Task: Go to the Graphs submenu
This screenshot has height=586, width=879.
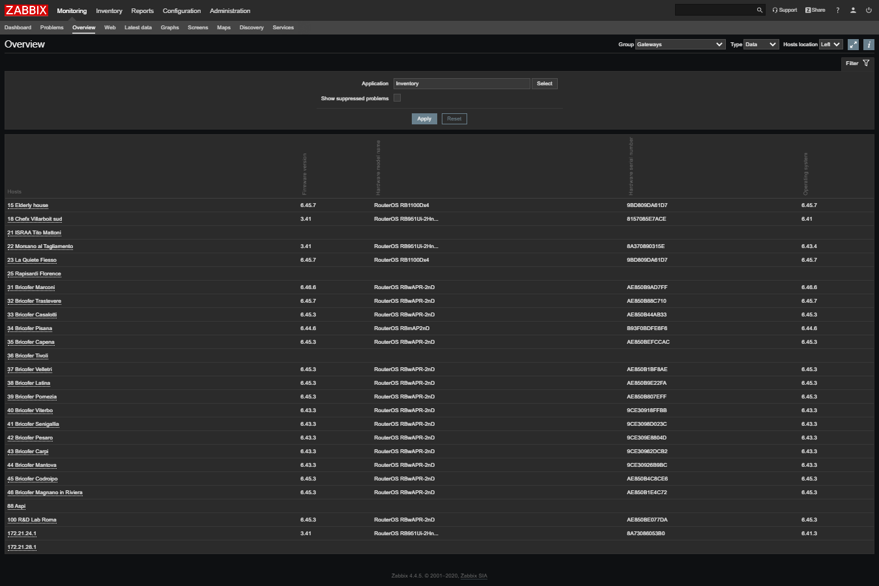Action: (169, 27)
